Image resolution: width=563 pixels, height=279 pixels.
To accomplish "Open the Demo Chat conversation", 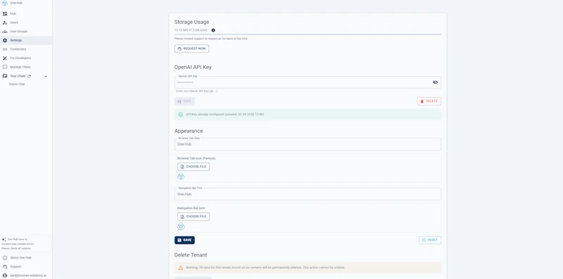I will (x=17, y=84).
